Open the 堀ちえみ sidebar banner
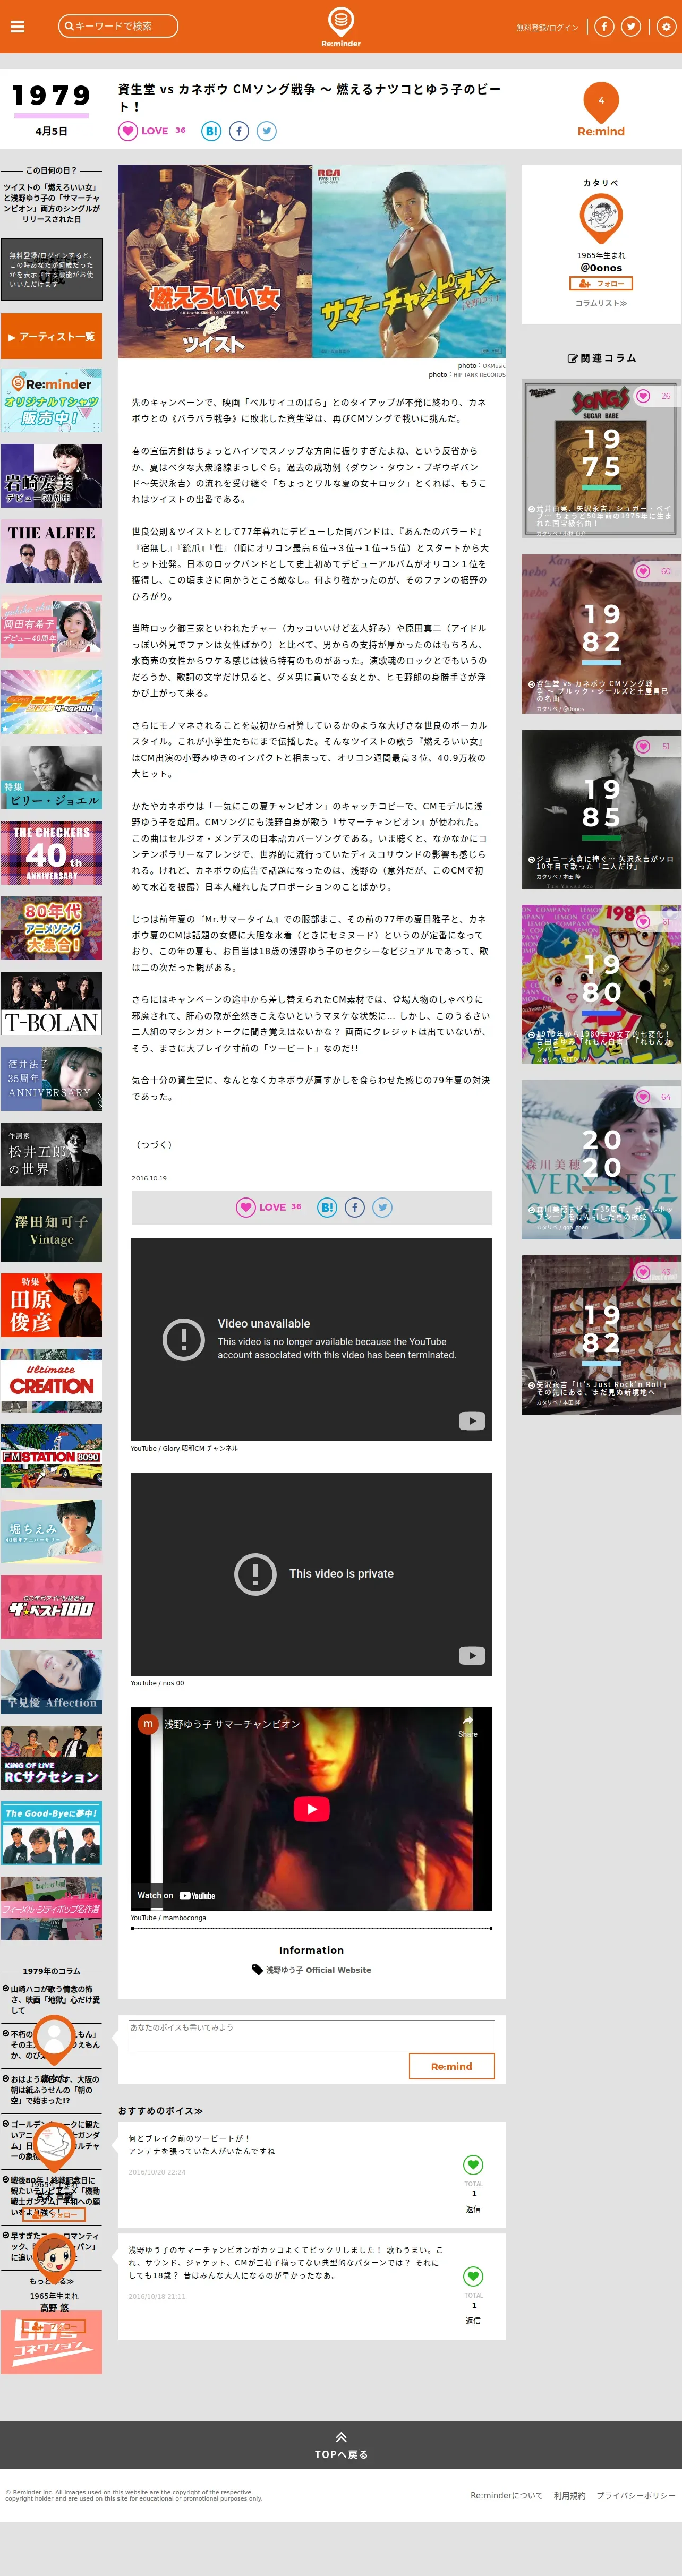This screenshot has height=2576, width=682. (x=51, y=1531)
